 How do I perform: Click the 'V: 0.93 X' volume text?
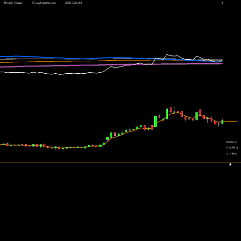click(x=232, y=147)
